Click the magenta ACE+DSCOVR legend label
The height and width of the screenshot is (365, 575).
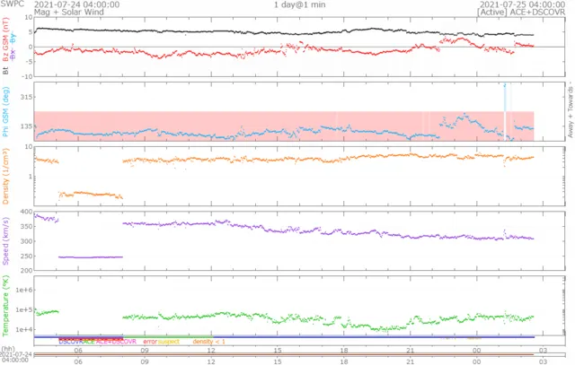coord(116,342)
